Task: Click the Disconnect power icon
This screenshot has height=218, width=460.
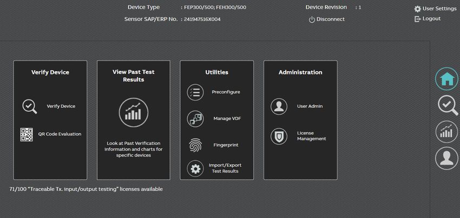Action: pyautogui.click(x=312, y=19)
